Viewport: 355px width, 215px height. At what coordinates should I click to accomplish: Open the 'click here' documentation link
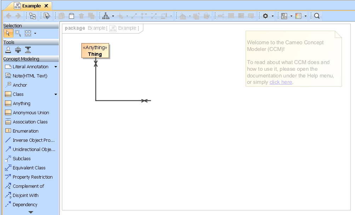pyautogui.click(x=281, y=82)
